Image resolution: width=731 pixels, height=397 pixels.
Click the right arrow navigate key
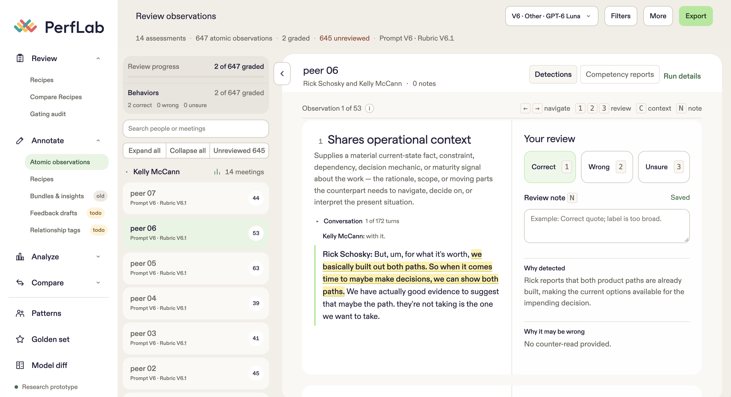pyautogui.click(x=537, y=108)
